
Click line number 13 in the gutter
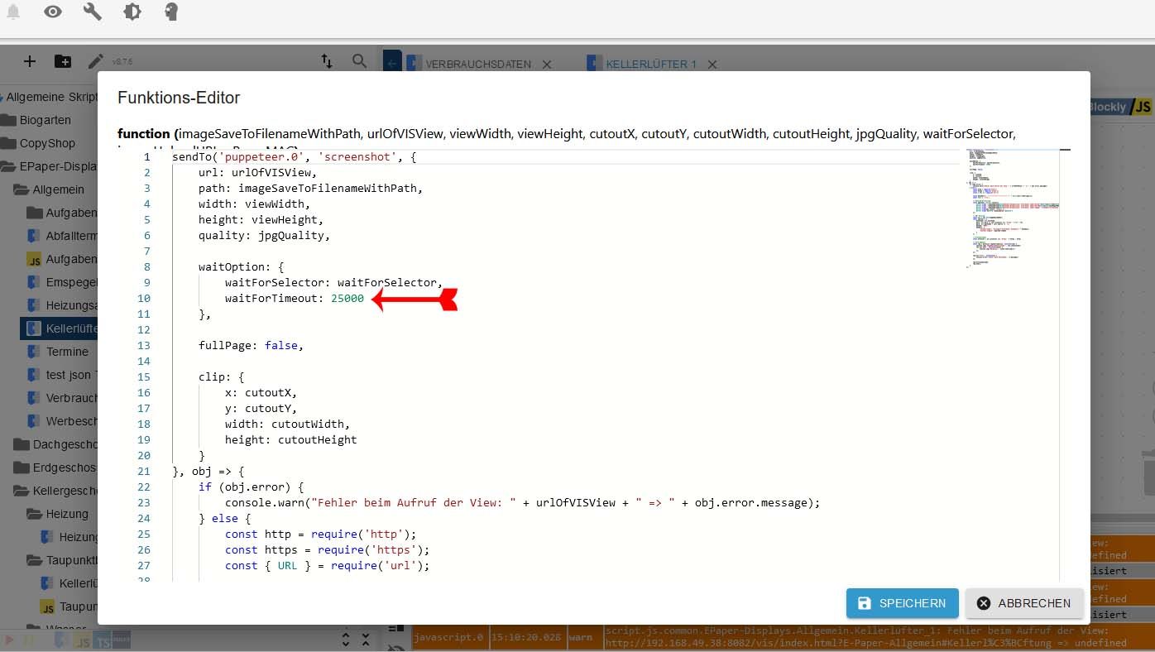(x=145, y=345)
